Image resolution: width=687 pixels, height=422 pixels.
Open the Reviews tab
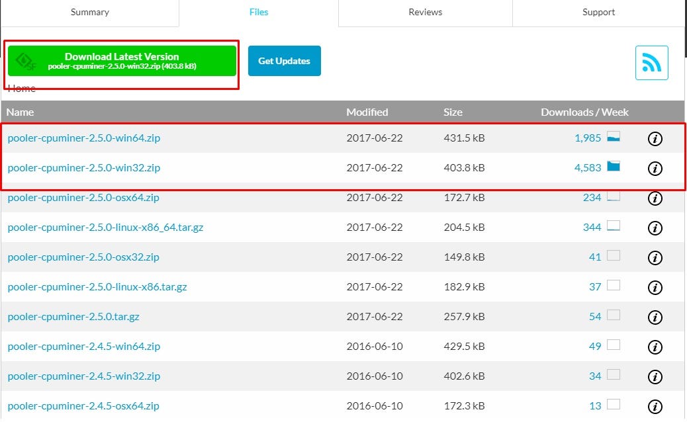426,13
